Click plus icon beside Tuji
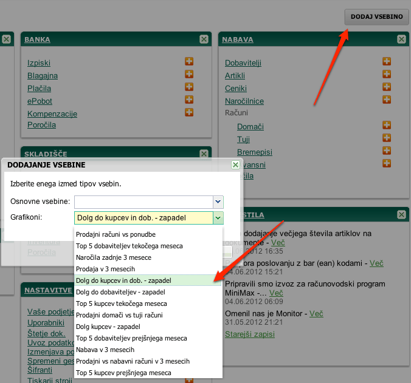The width and height of the screenshot is (411, 383). 387,138
